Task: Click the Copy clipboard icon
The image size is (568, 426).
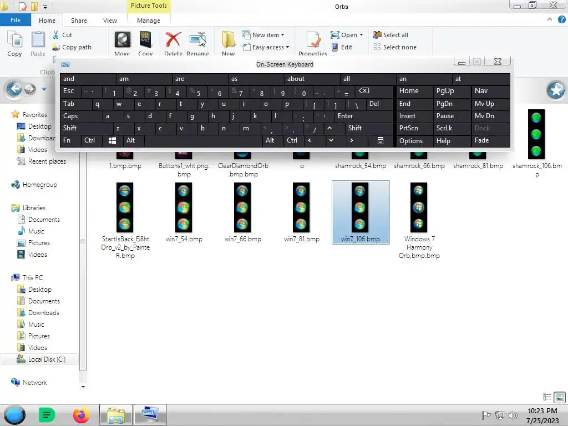Action: point(14,39)
